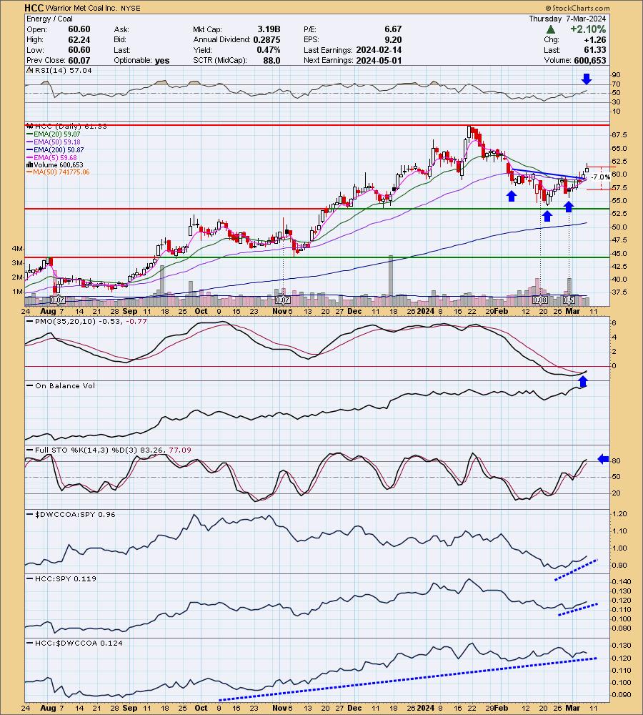
Task: Click the magenta EMA(5) legend line swatch
Action: [x=29, y=157]
